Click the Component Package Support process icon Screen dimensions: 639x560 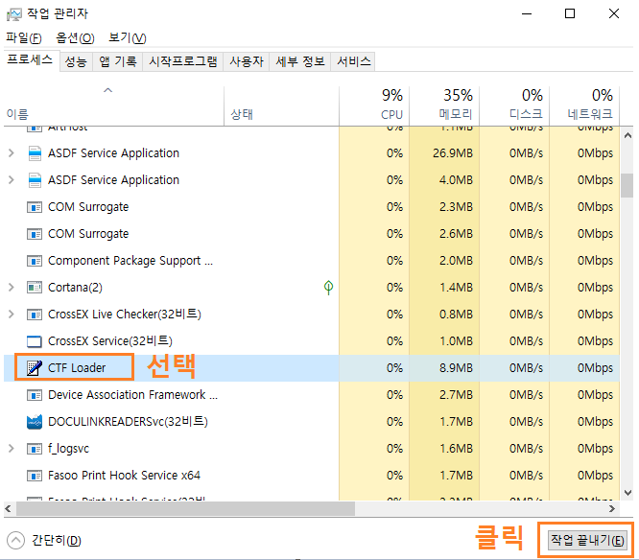point(35,261)
